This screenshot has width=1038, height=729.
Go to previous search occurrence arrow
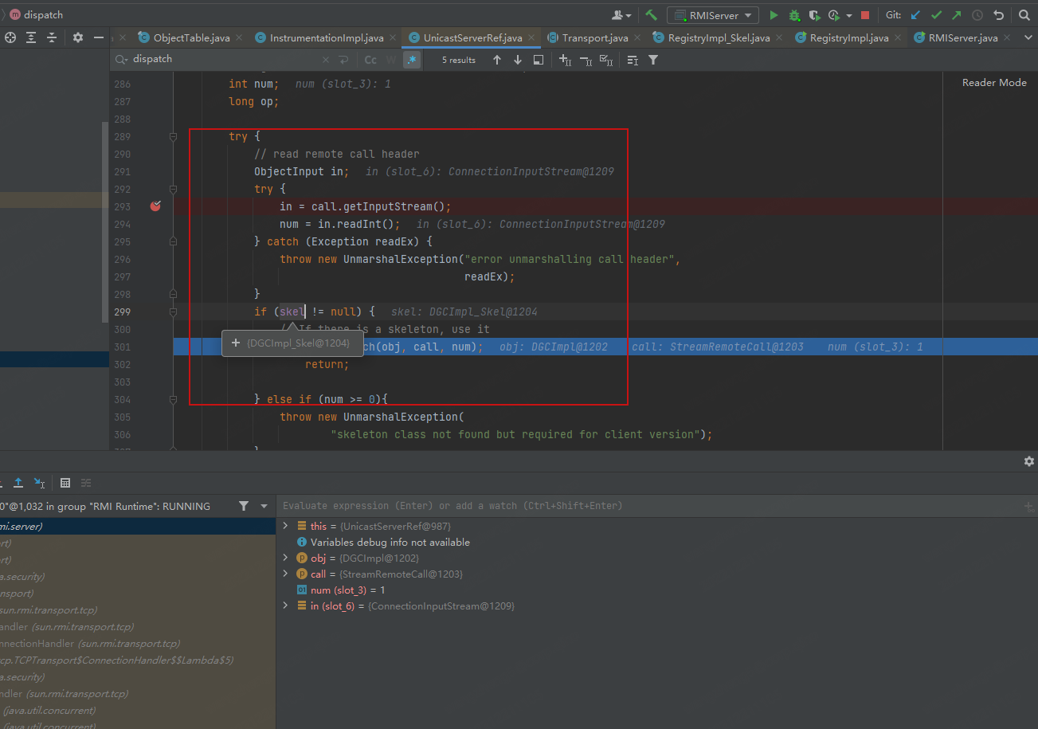point(497,60)
